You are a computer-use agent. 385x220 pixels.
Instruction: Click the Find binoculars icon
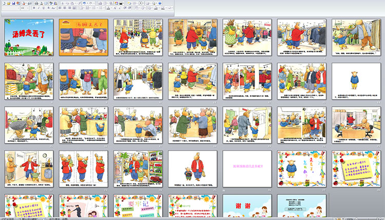pos(36,4)
